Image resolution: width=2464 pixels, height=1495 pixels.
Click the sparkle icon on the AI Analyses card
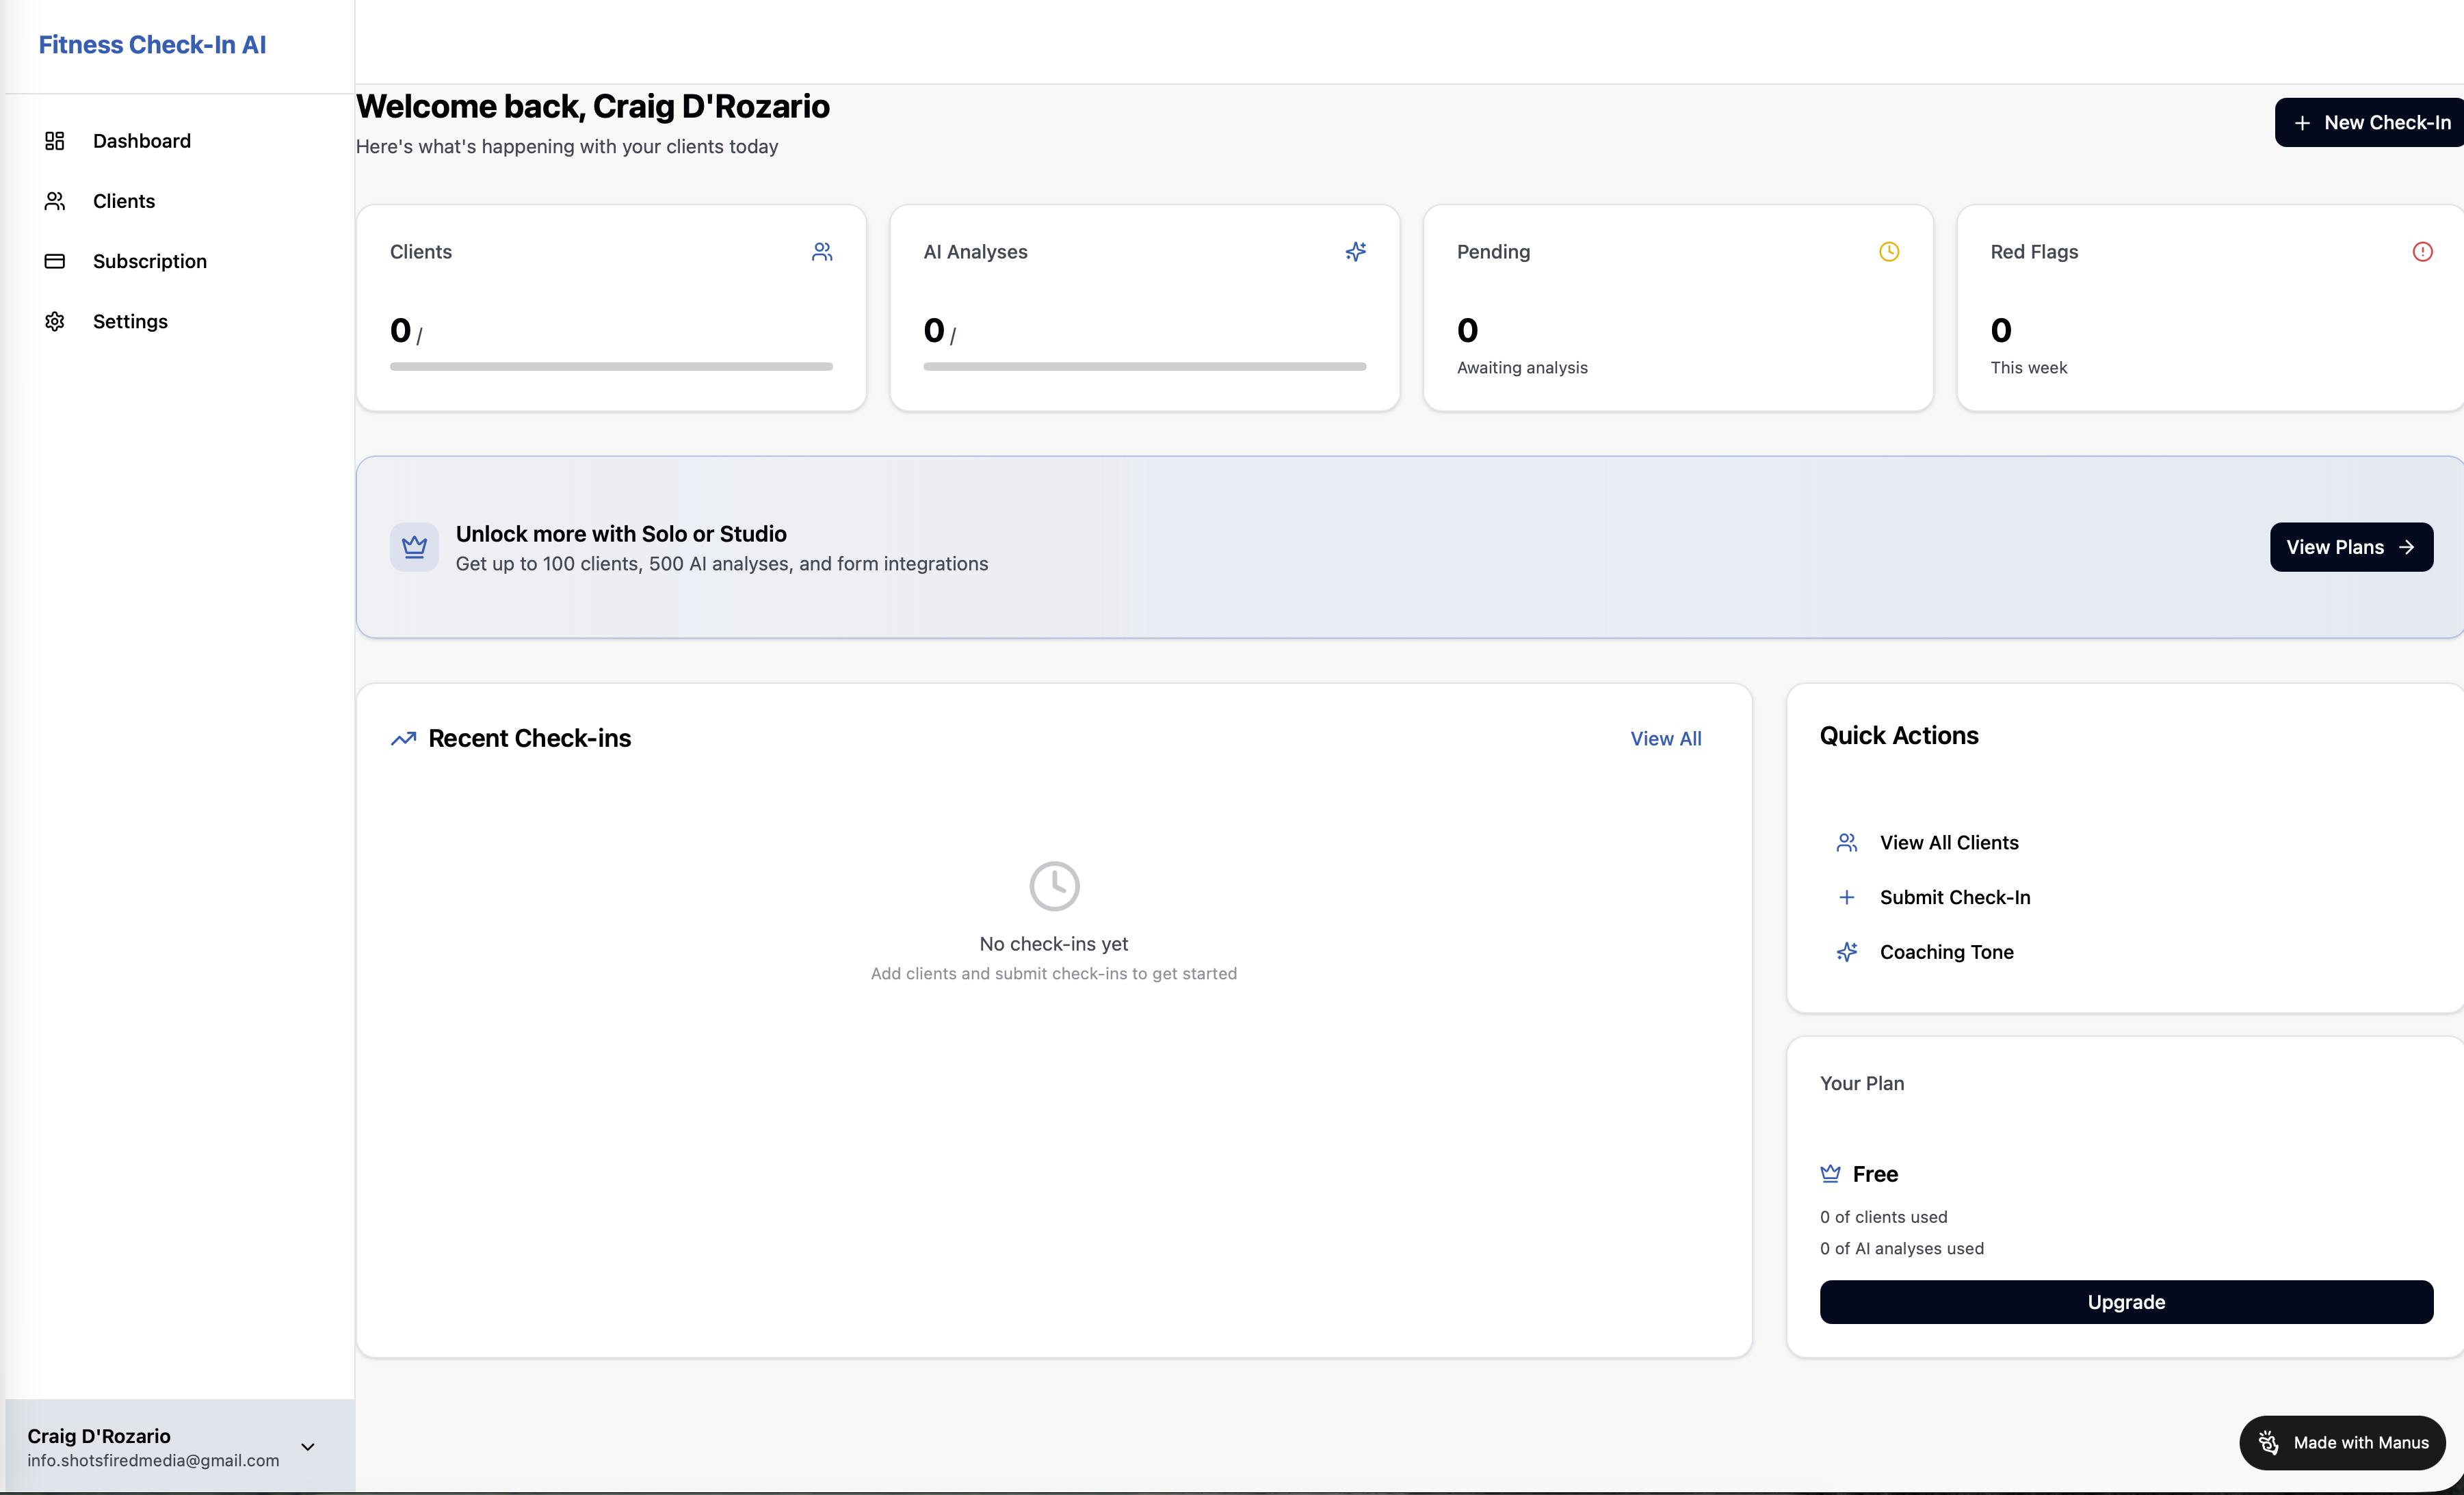pyautogui.click(x=1355, y=251)
